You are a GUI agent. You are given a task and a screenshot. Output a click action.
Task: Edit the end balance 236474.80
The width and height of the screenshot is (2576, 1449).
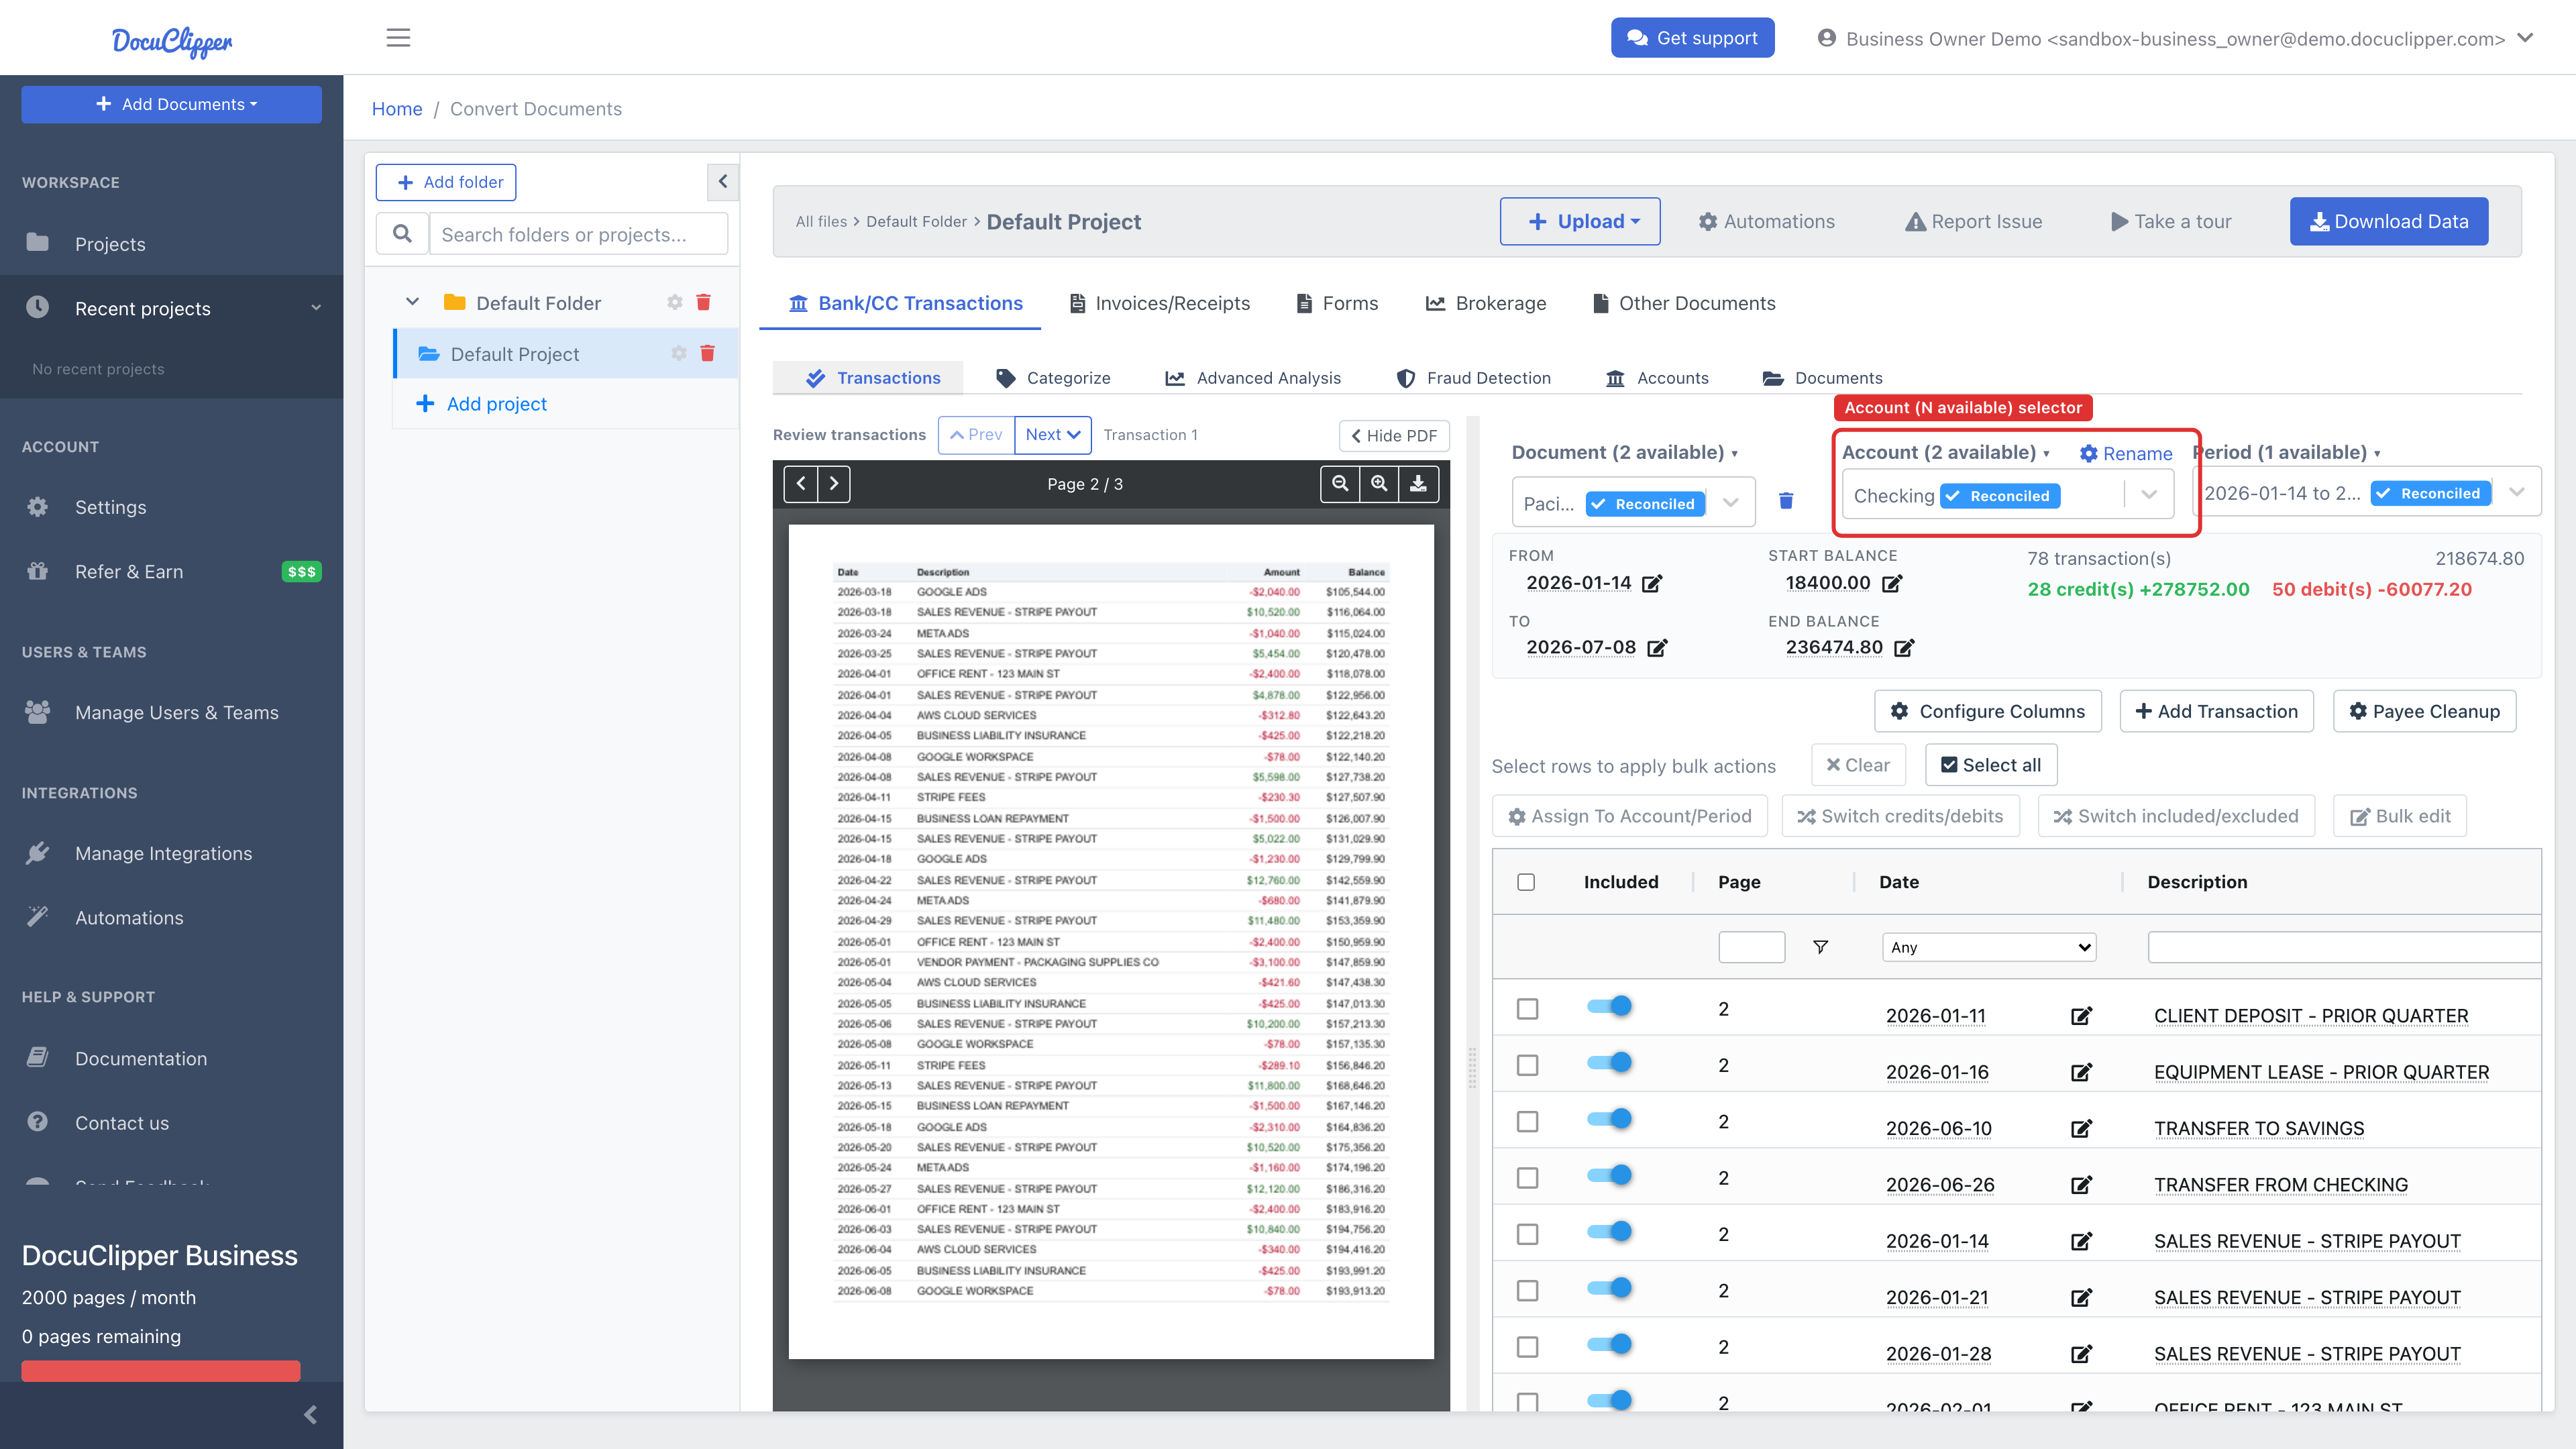point(1904,648)
